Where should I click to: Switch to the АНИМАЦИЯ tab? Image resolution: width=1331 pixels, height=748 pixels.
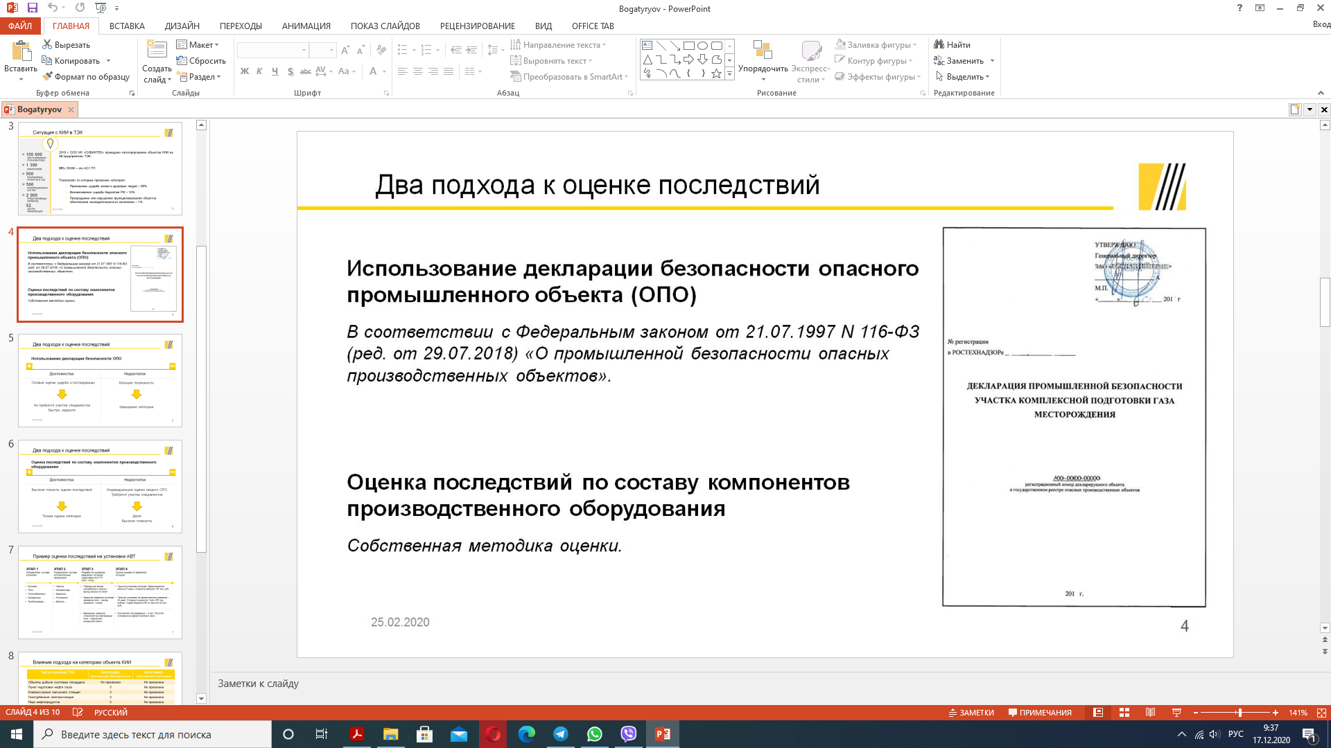pyautogui.click(x=306, y=26)
